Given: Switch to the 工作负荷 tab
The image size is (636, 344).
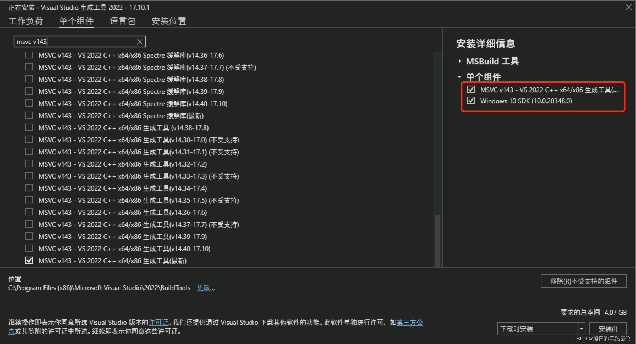Looking at the screenshot, I should (26, 21).
